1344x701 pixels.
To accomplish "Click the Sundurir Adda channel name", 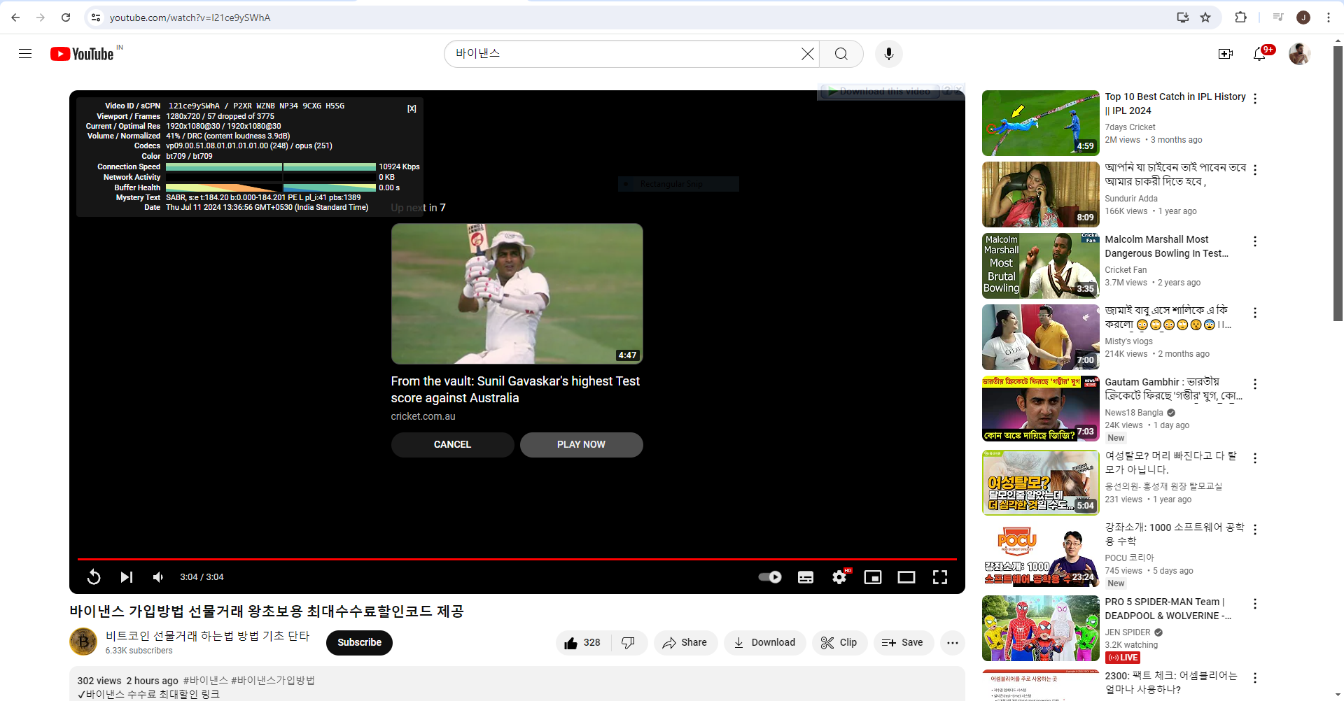I will tap(1131, 199).
